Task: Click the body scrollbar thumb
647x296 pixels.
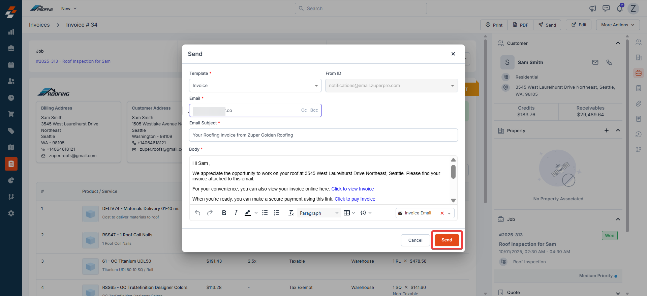Action: pos(453,172)
